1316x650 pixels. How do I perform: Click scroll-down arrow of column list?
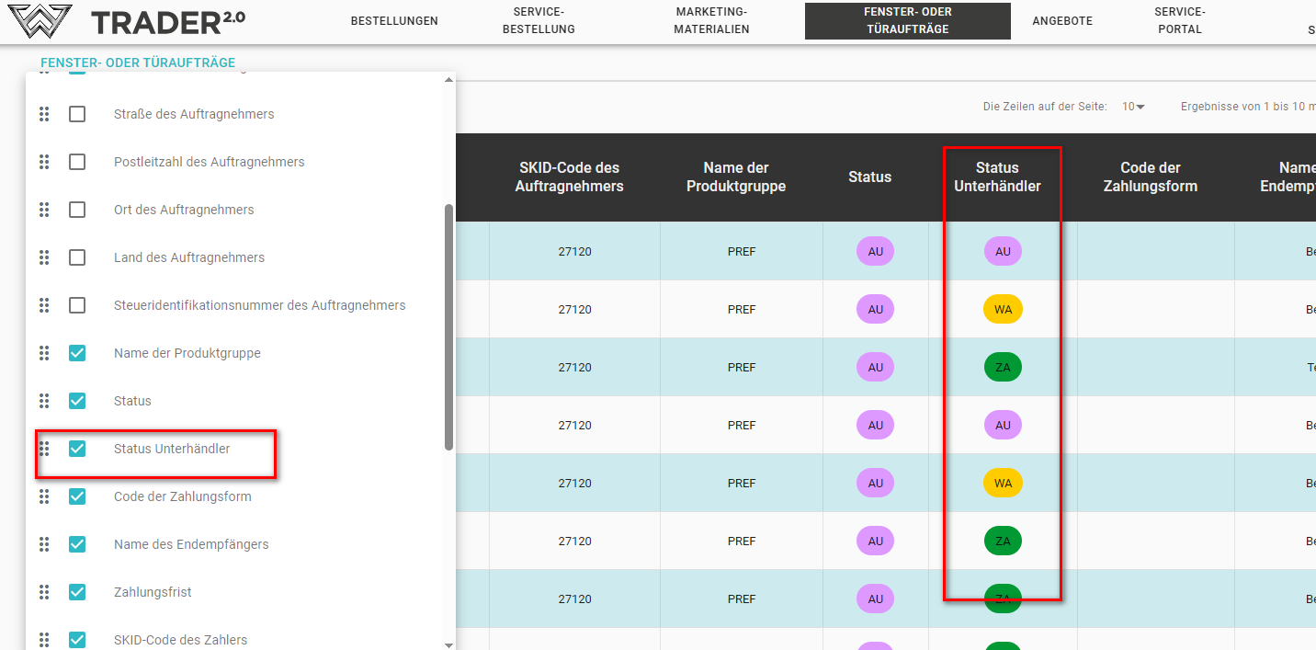[x=448, y=644]
